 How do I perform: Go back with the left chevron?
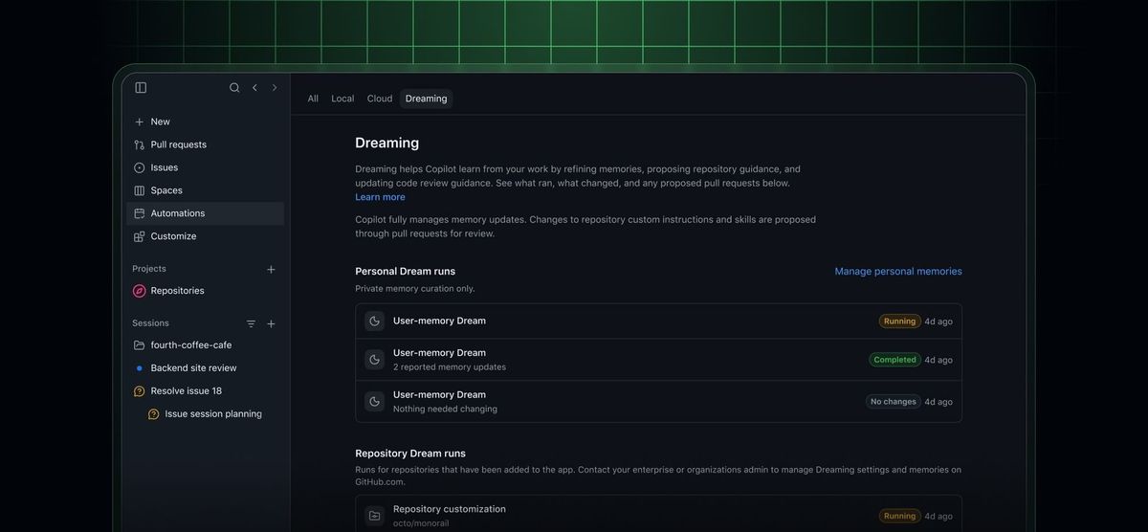(254, 87)
